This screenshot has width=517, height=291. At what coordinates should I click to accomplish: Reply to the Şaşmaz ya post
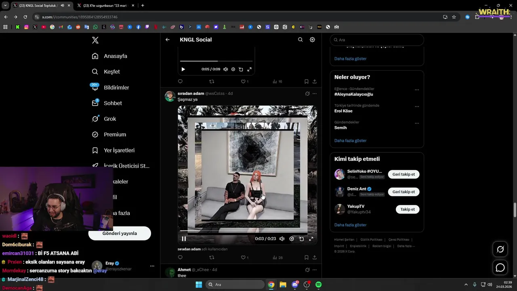point(180,257)
